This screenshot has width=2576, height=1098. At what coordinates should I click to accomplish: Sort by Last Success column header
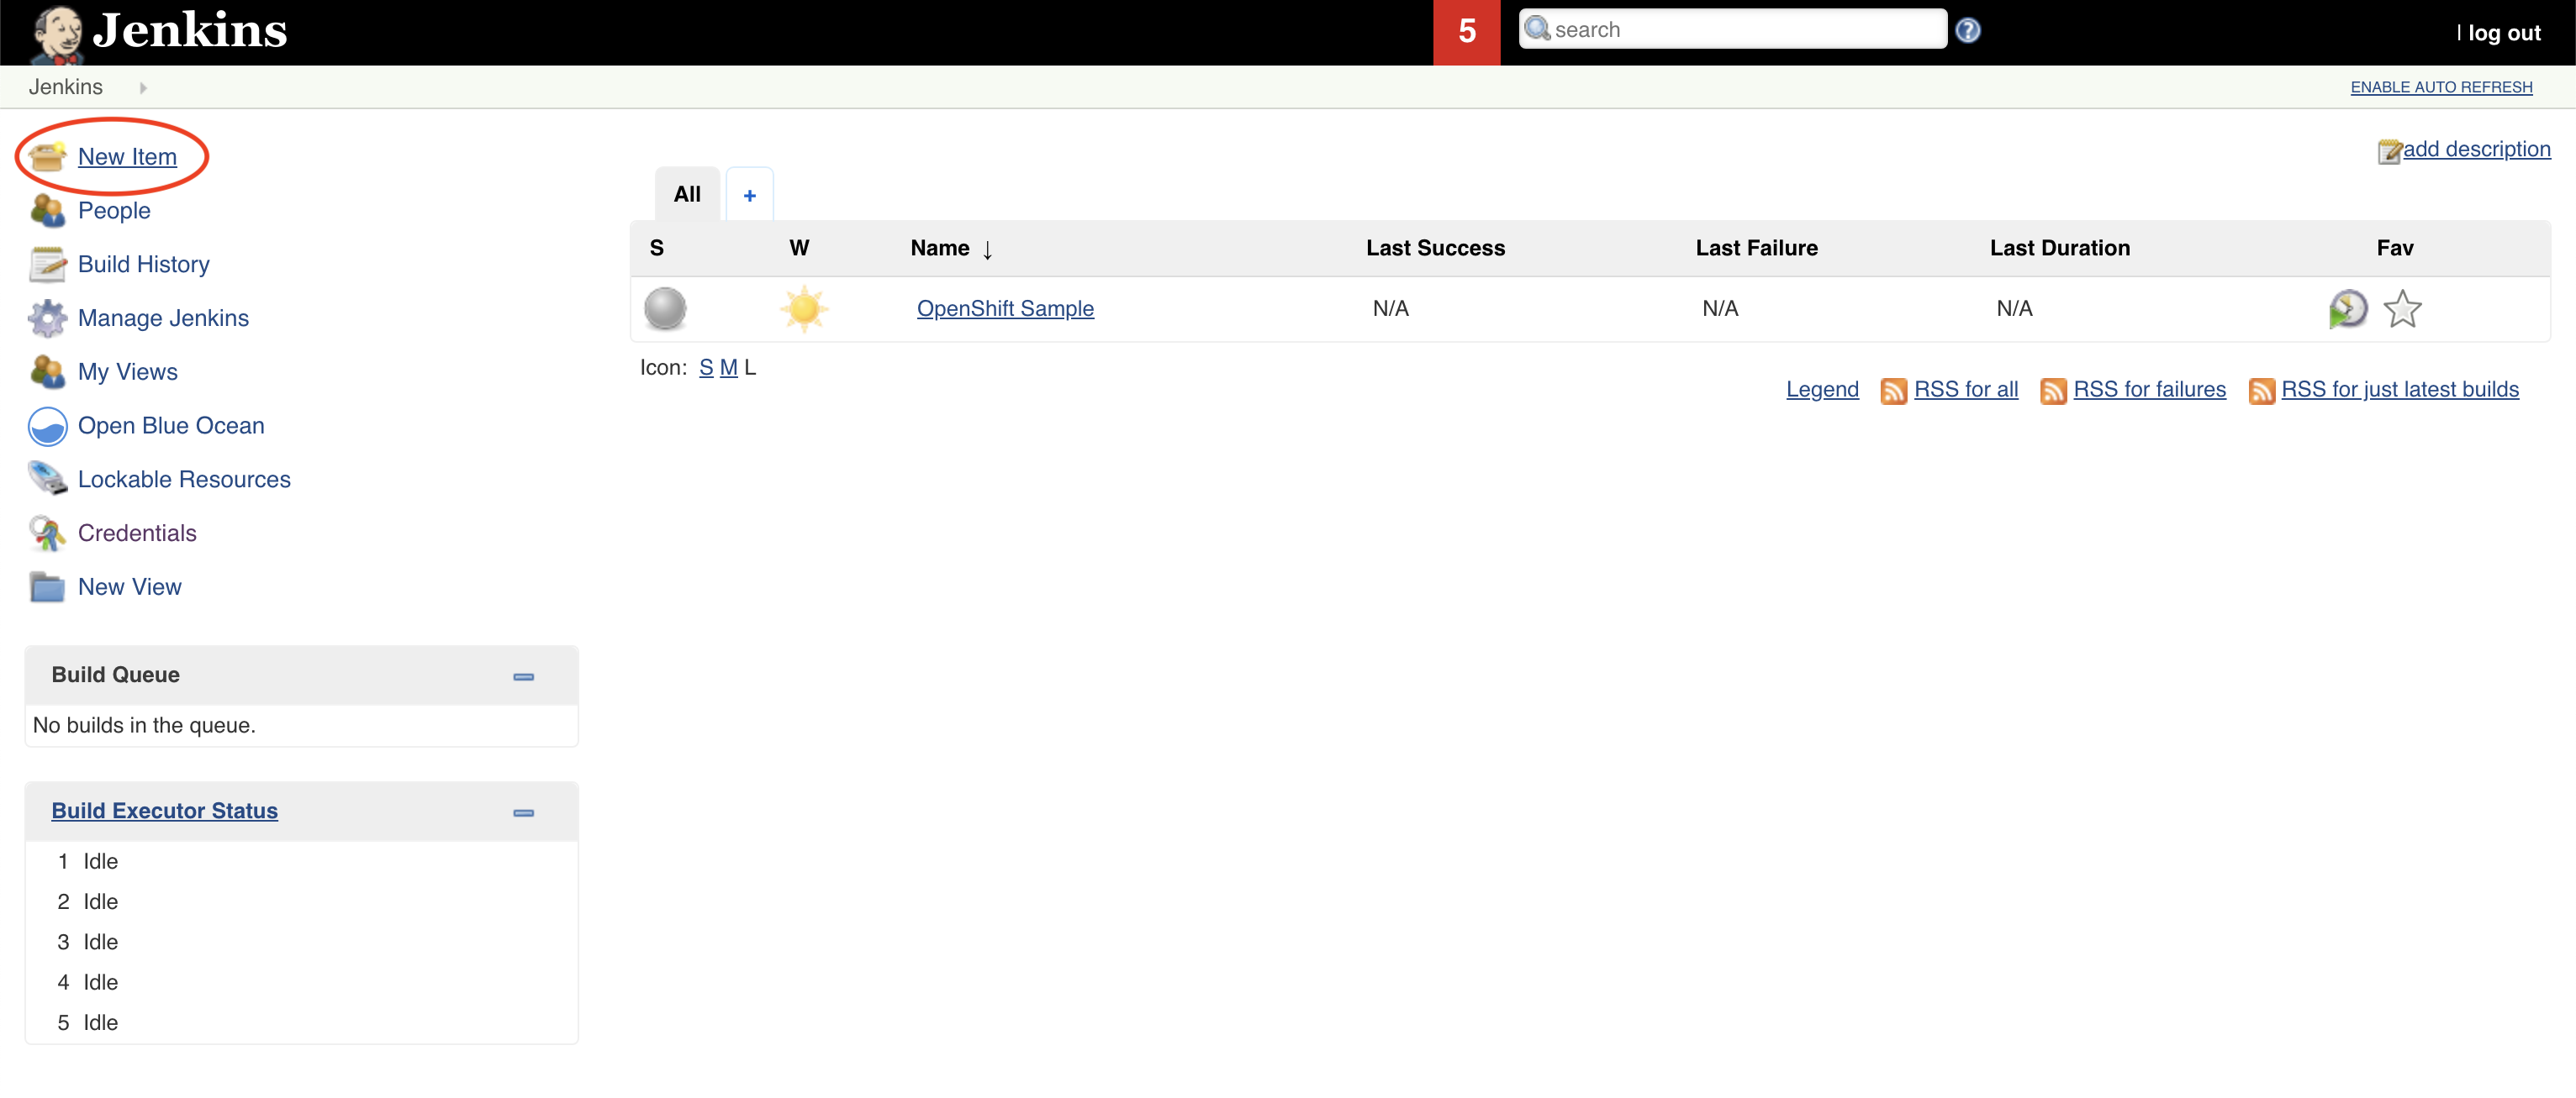pyautogui.click(x=1435, y=249)
